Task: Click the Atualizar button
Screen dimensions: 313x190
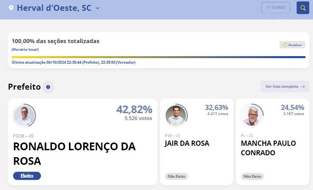Action: (292, 45)
